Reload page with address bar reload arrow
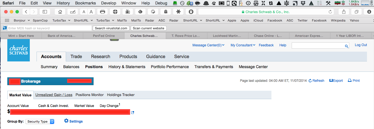Screen dimensions: 374x129 330,12
